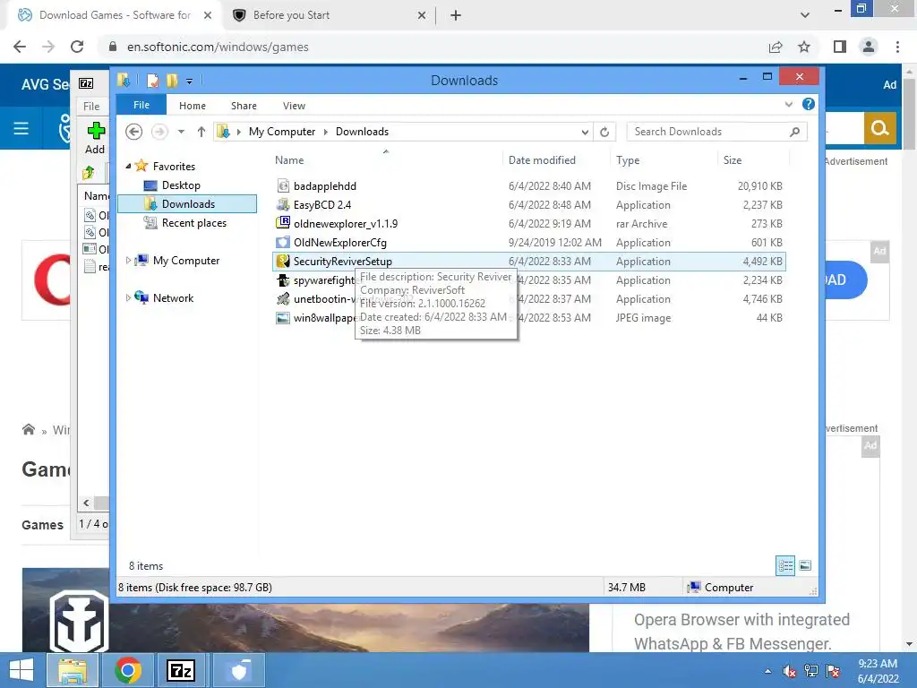Viewport: 917px width, 688px height.
Task: Open the address bar history dropdown
Action: 584,133
